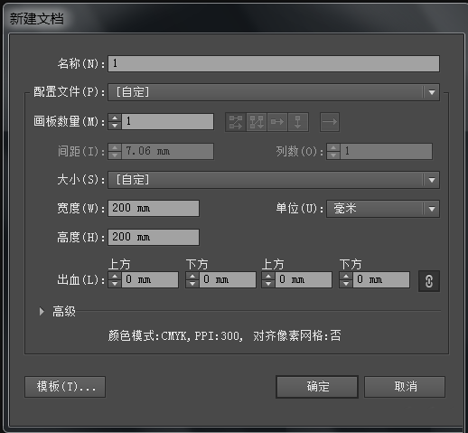Viewport: 468px width, 433px height.
Task: Decrease artboard count with down stepper
Action: pos(115,126)
